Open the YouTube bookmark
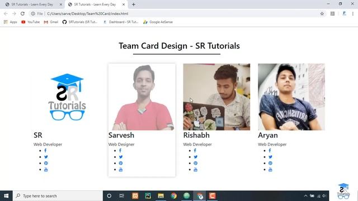This screenshot has width=358, height=201. [x=30, y=22]
